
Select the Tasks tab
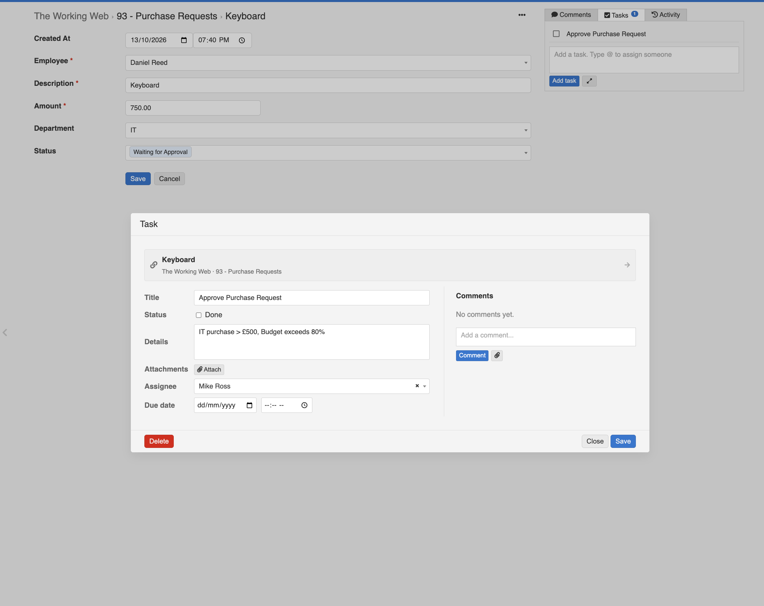pos(621,15)
